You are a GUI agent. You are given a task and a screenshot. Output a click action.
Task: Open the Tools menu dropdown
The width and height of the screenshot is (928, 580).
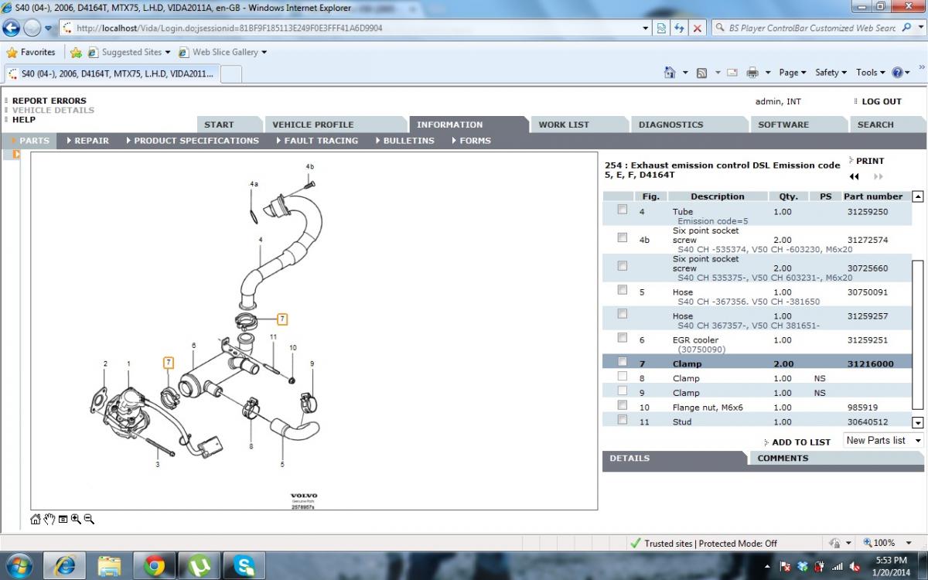tap(870, 72)
